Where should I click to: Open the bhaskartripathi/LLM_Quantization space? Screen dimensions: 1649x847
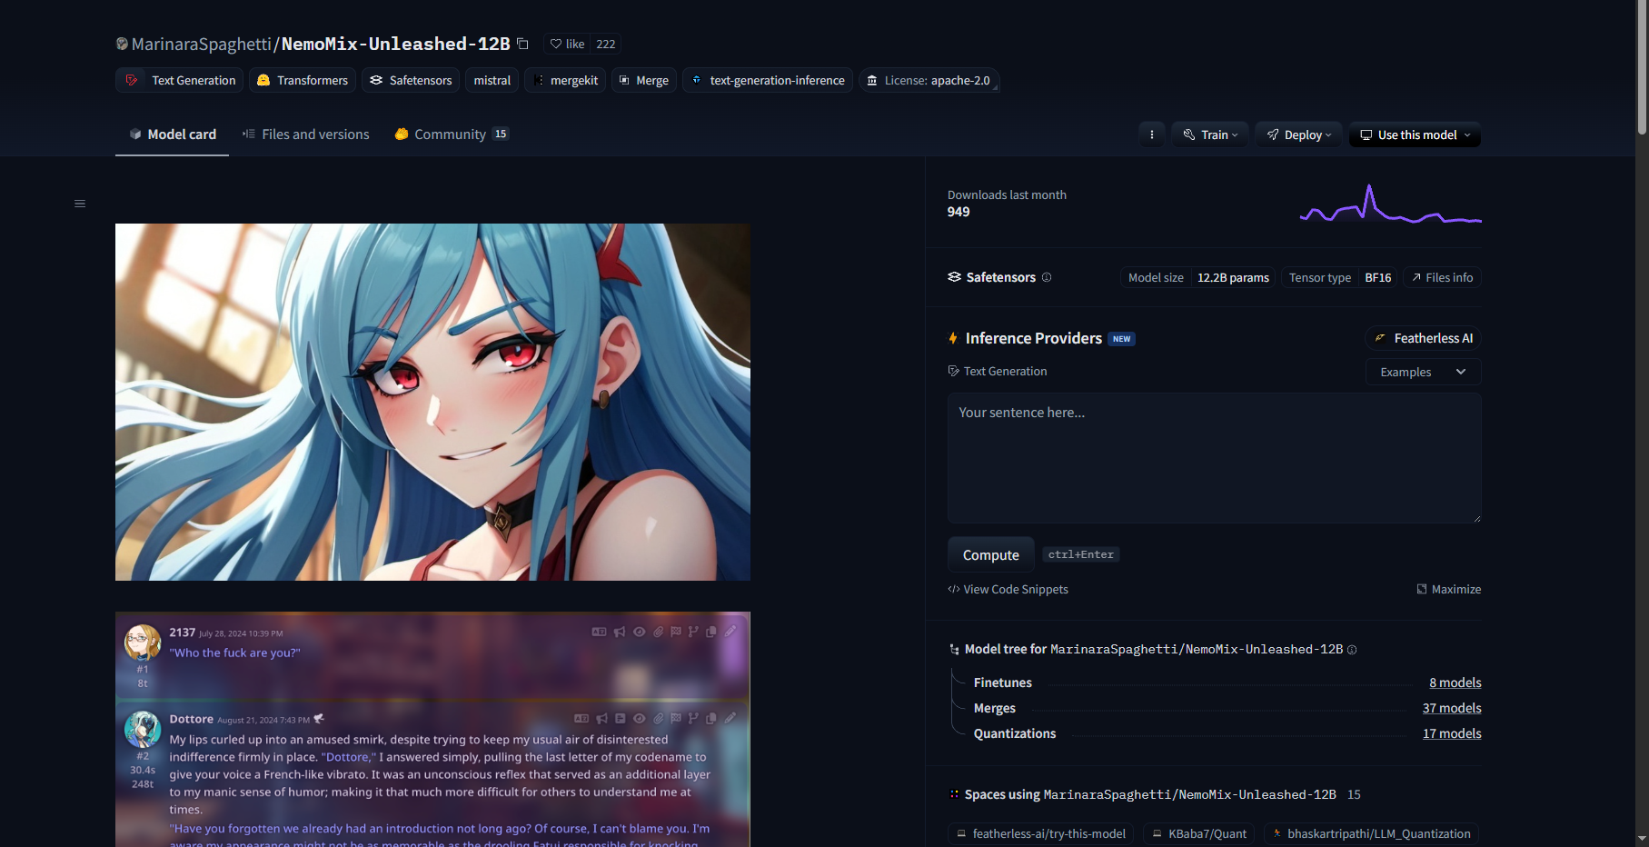point(1371,833)
